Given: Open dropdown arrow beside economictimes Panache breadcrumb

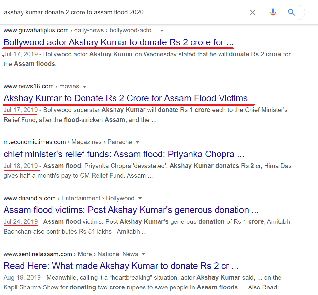Looking at the screenshot, I should tap(138, 143).
